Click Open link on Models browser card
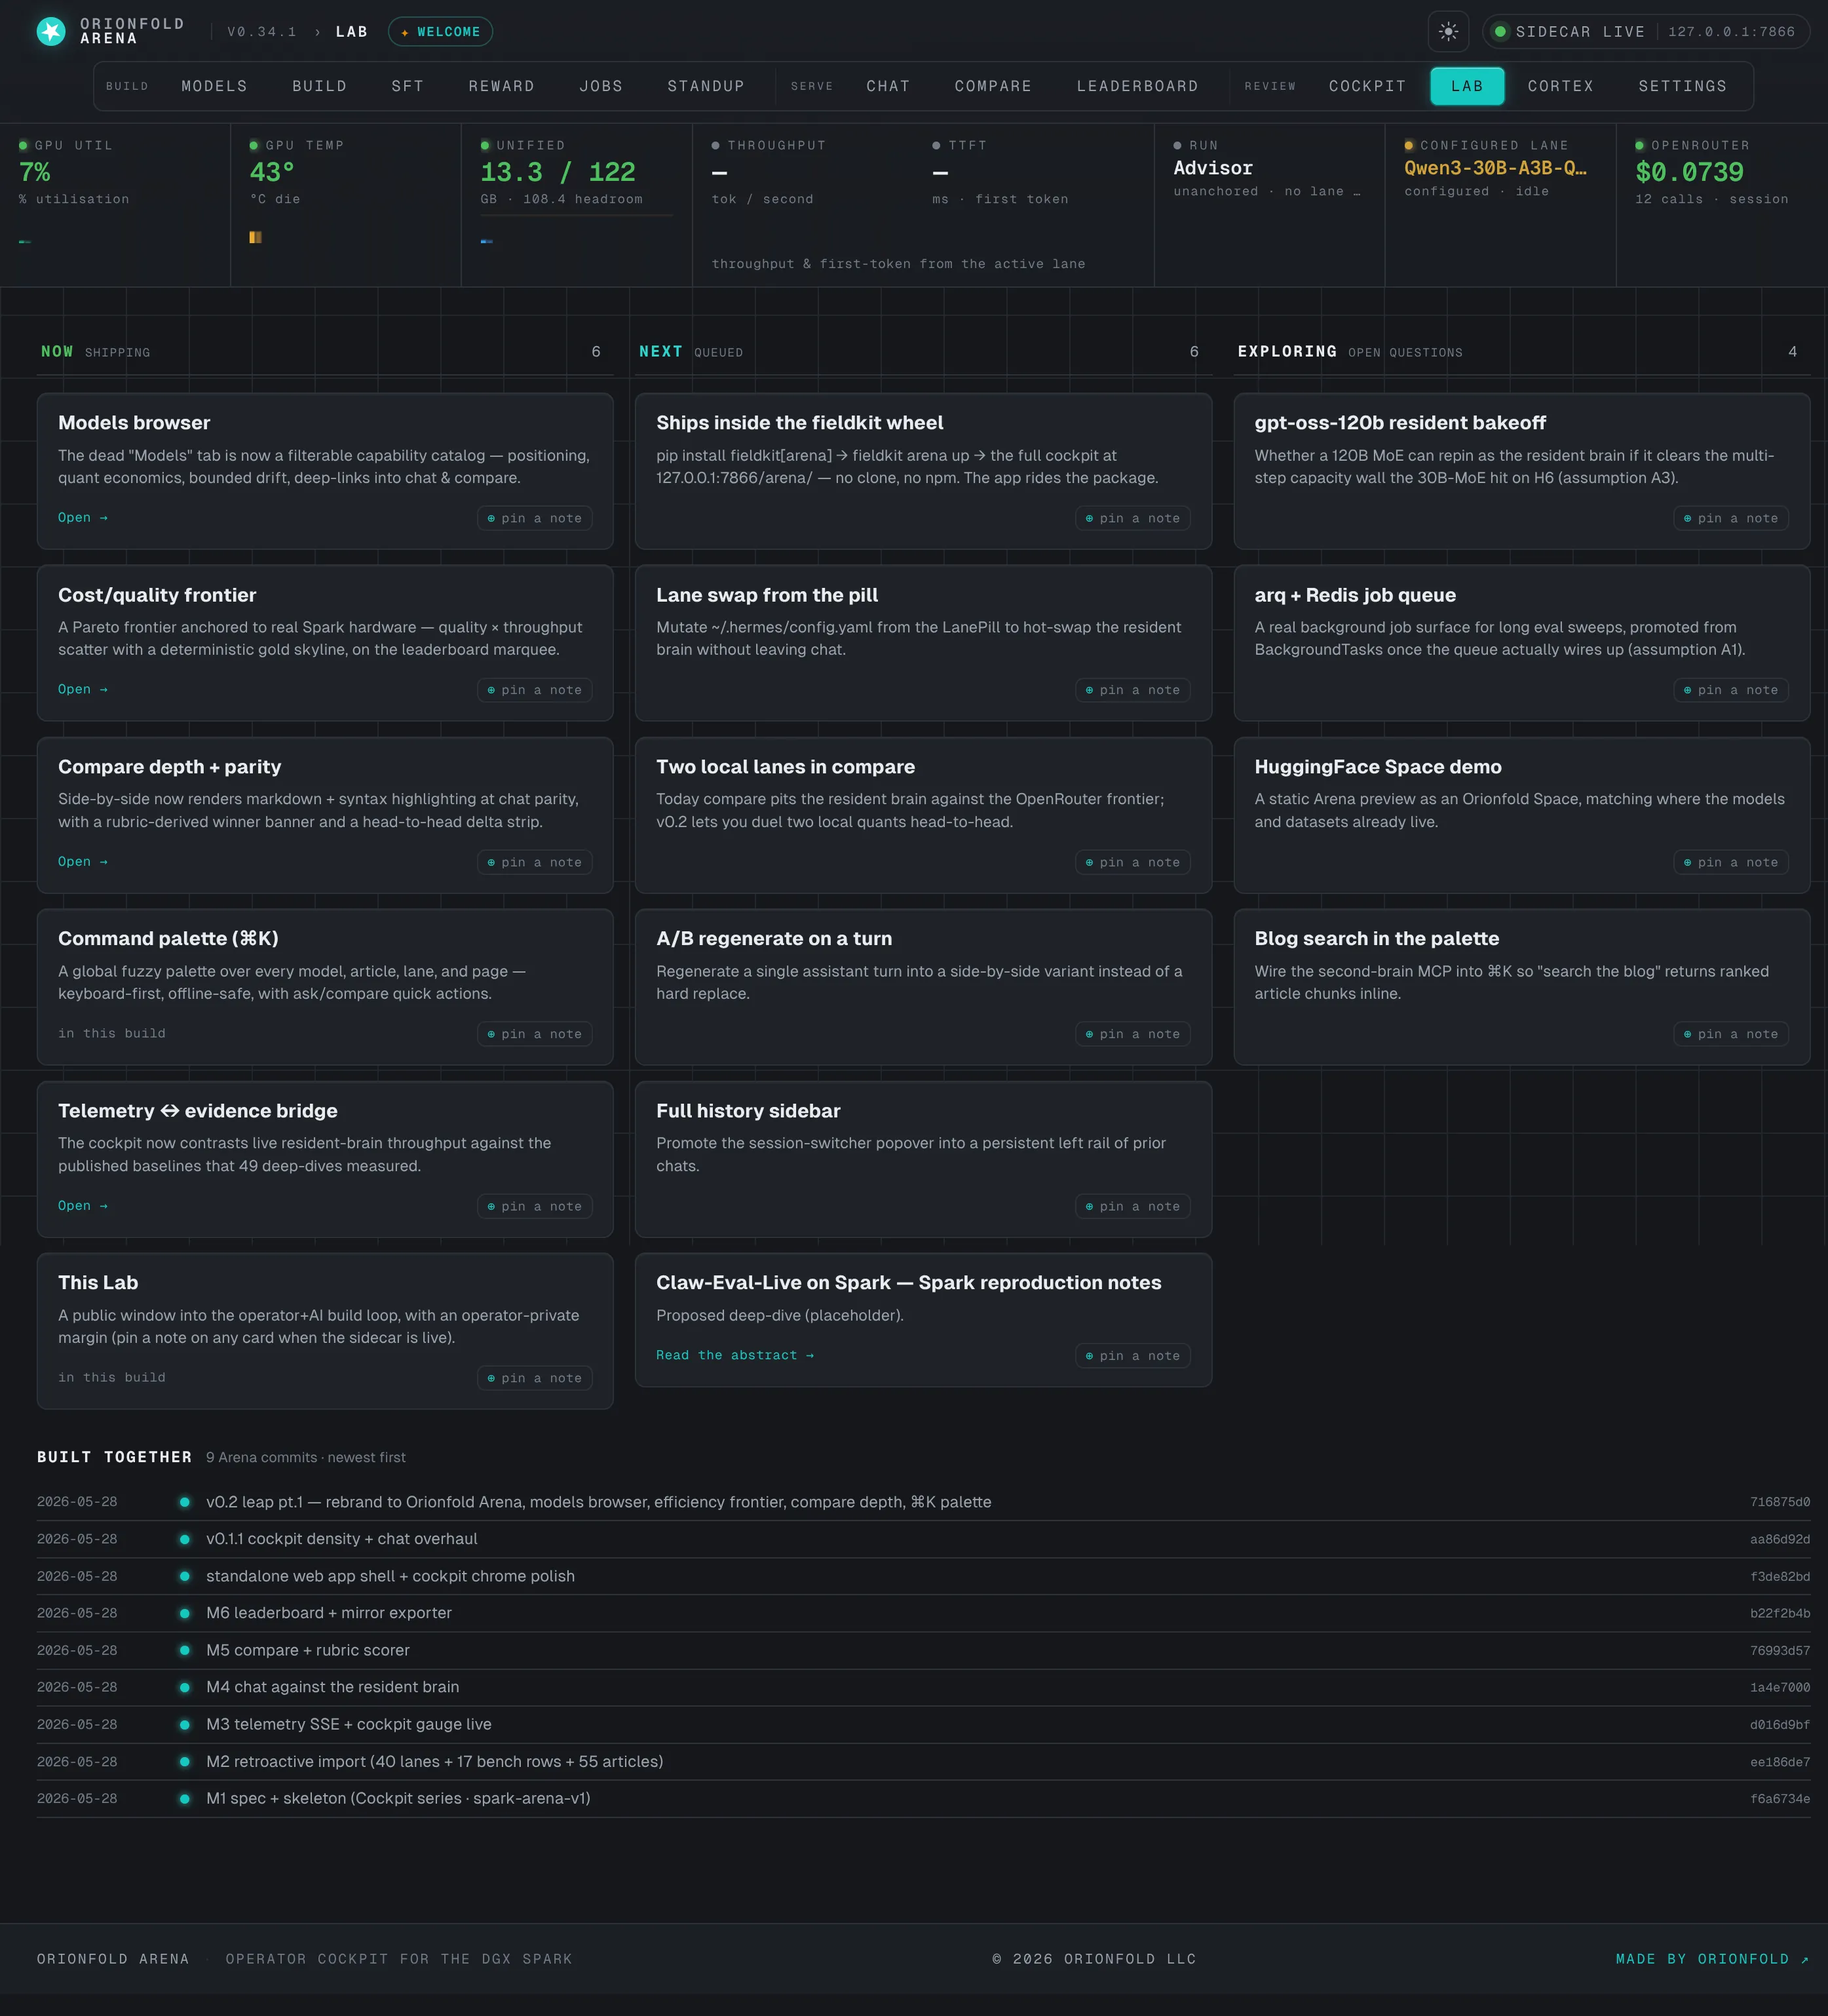 tap(83, 517)
